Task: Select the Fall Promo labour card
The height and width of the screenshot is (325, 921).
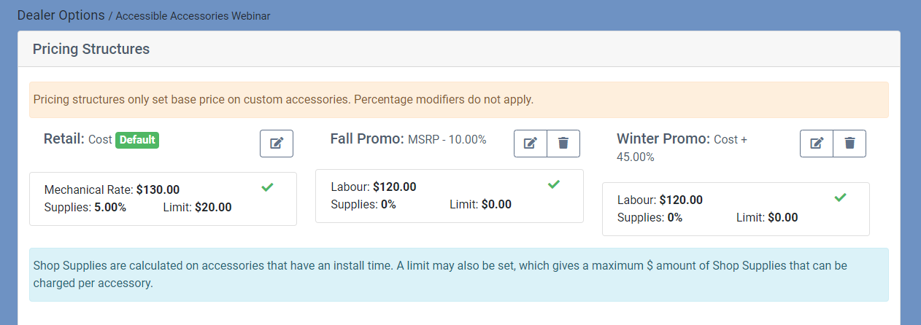Action: coord(450,196)
